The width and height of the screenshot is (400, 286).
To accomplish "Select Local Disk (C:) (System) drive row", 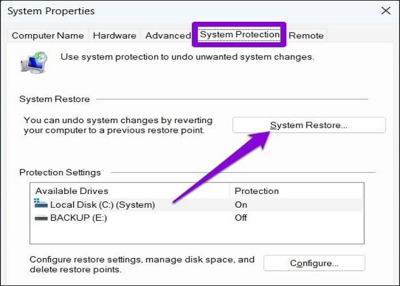I will [x=102, y=204].
